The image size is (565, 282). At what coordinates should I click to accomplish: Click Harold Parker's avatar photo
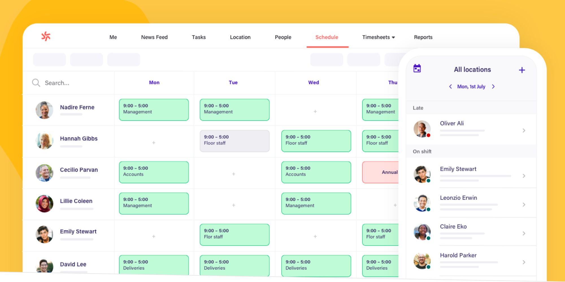[422, 261]
